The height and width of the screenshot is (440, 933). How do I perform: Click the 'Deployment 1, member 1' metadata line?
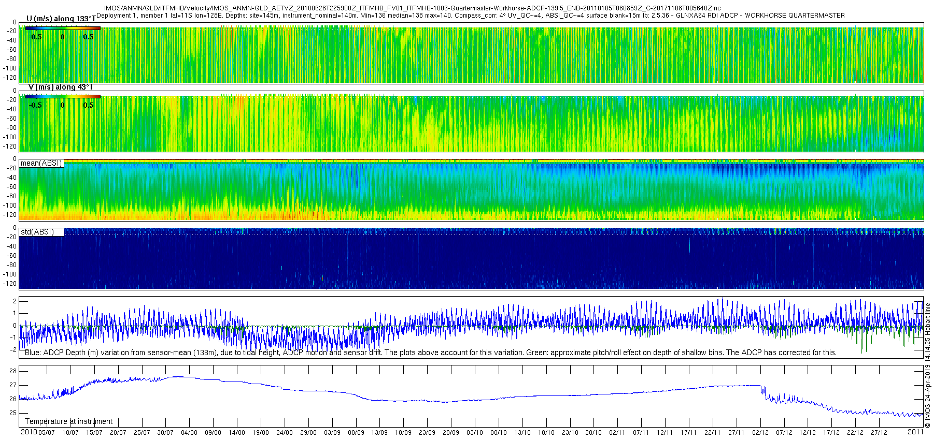[471, 16]
